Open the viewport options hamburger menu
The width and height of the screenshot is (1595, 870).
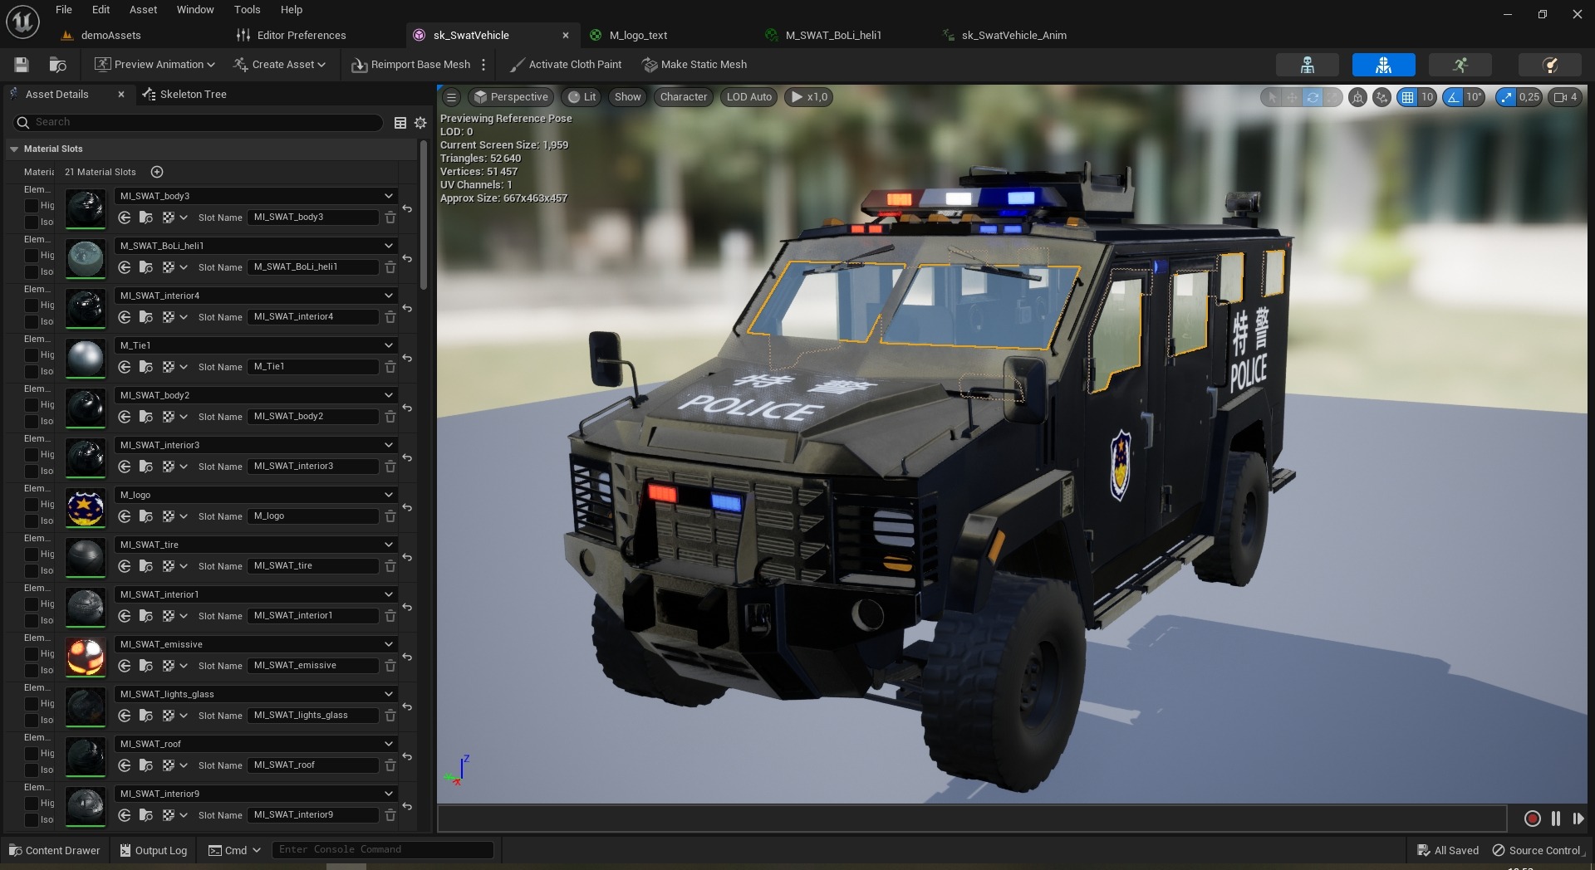pyautogui.click(x=451, y=97)
